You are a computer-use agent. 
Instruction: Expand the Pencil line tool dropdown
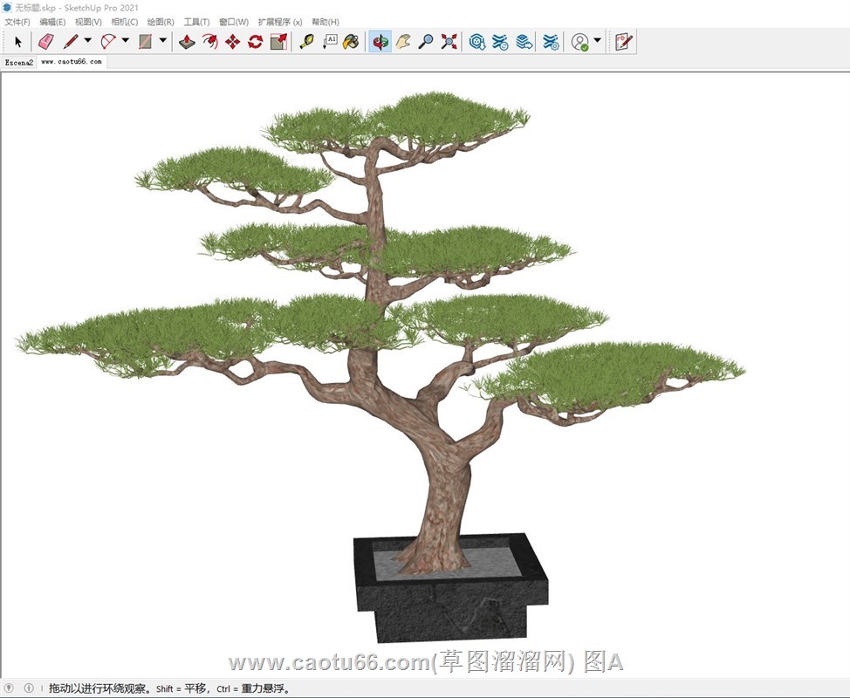(87, 40)
